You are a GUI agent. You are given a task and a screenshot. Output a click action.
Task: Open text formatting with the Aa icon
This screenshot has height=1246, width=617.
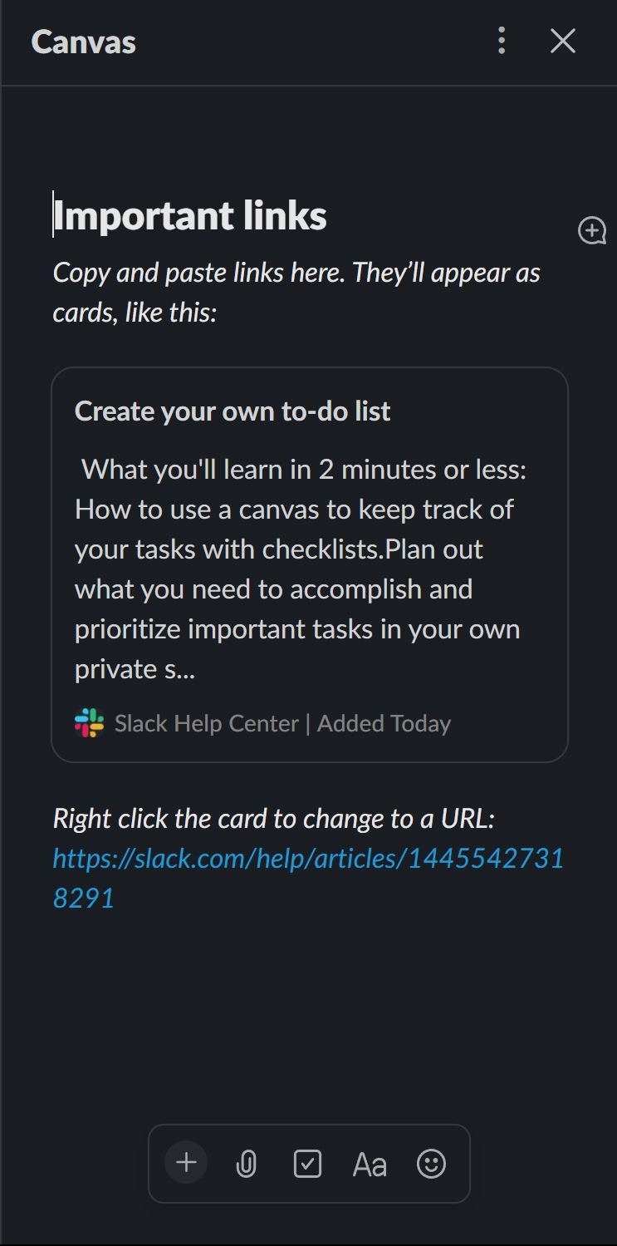point(370,1163)
